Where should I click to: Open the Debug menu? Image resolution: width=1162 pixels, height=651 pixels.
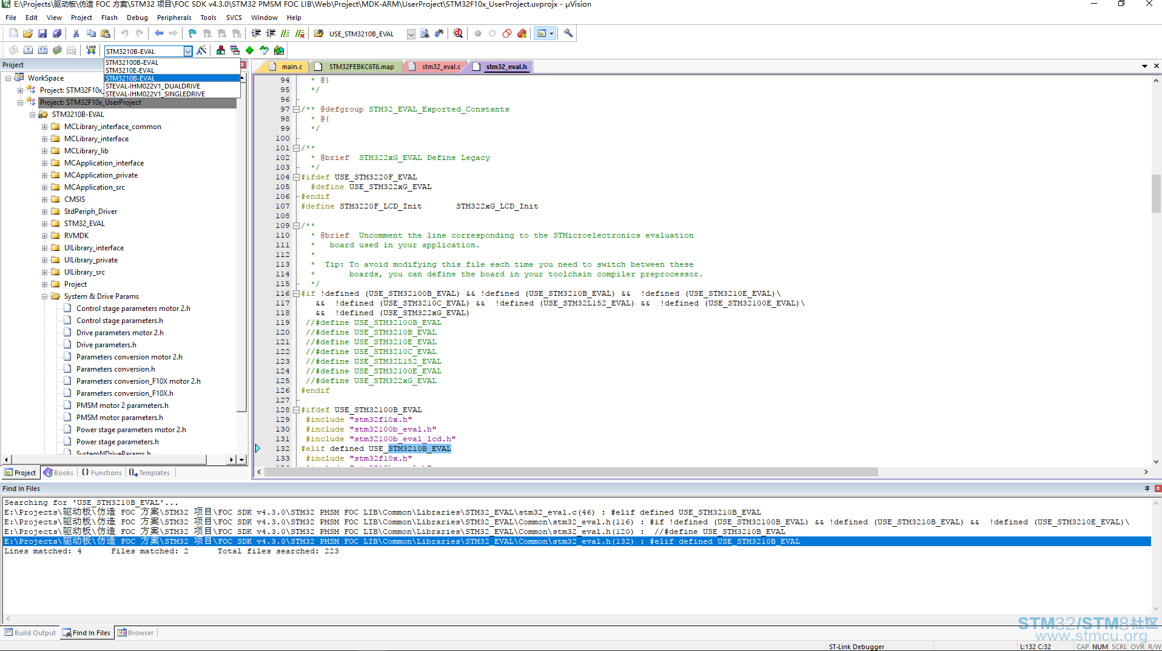(137, 18)
